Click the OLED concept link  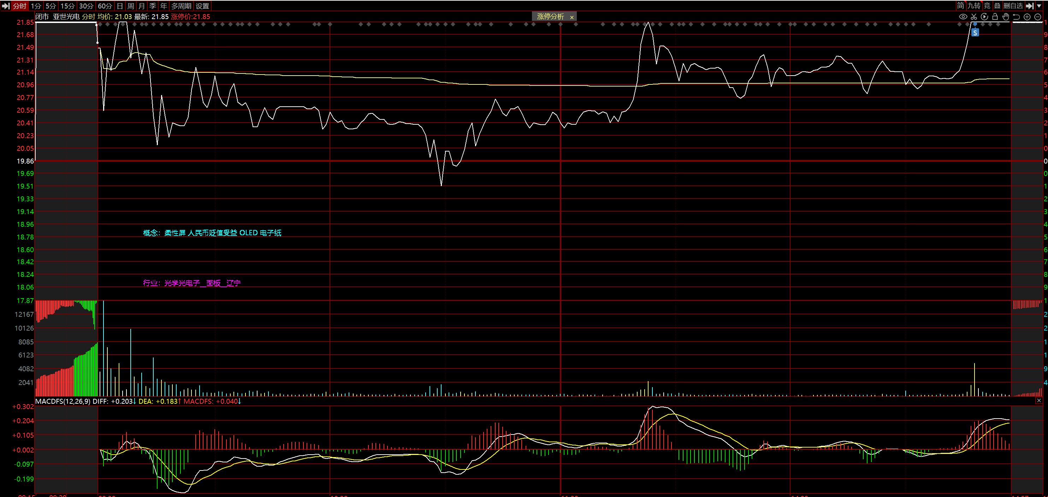(249, 233)
